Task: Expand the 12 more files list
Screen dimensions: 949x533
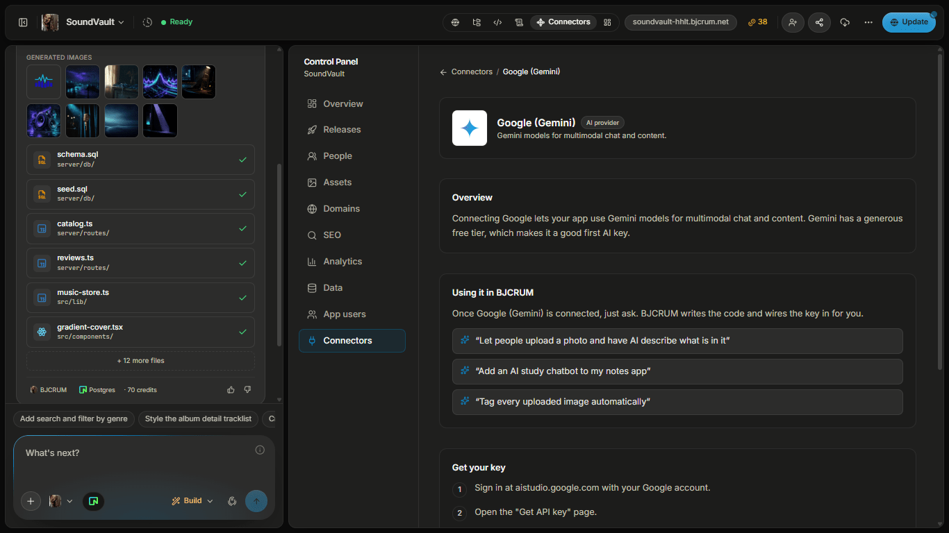Action: [140, 361]
